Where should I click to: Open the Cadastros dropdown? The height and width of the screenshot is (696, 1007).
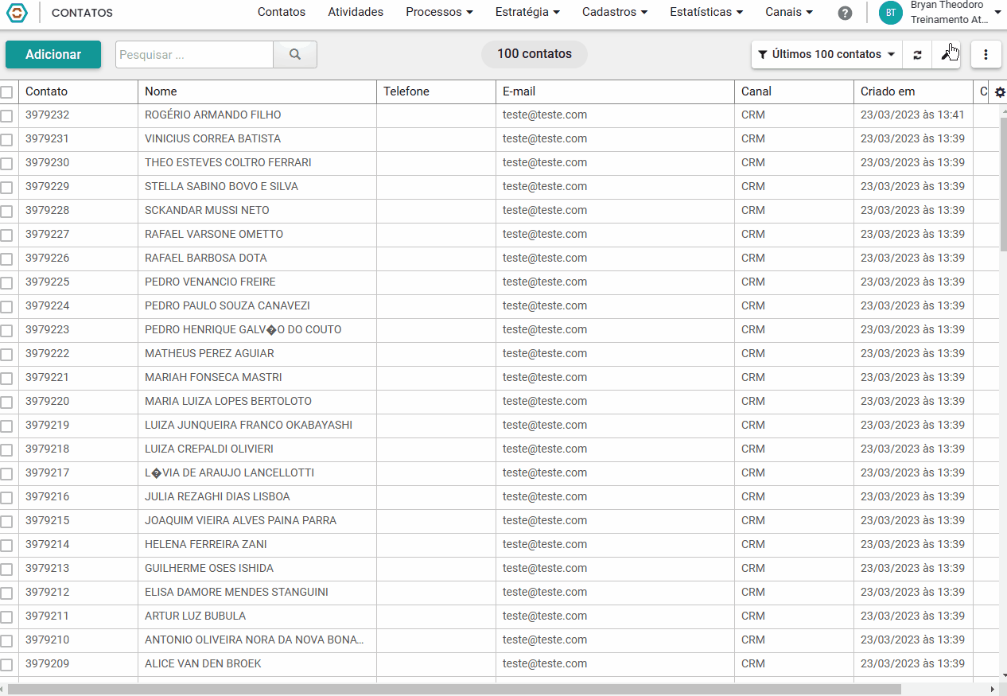pyautogui.click(x=615, y=12)
